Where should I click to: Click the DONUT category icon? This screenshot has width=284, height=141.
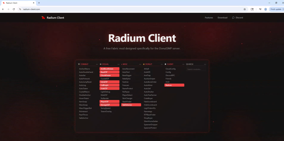(x=144, y=64)
